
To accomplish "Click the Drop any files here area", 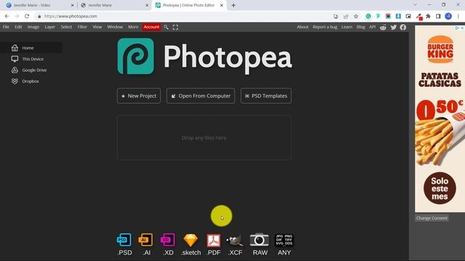I will coord(204,138).
